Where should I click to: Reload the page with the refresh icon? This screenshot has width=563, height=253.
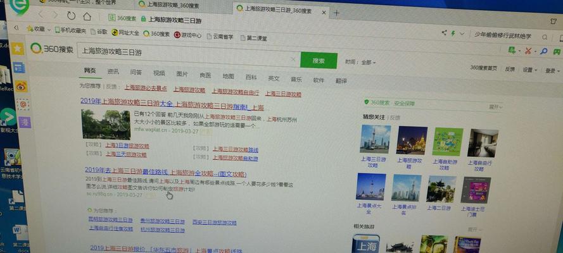(x=71, y=15)
